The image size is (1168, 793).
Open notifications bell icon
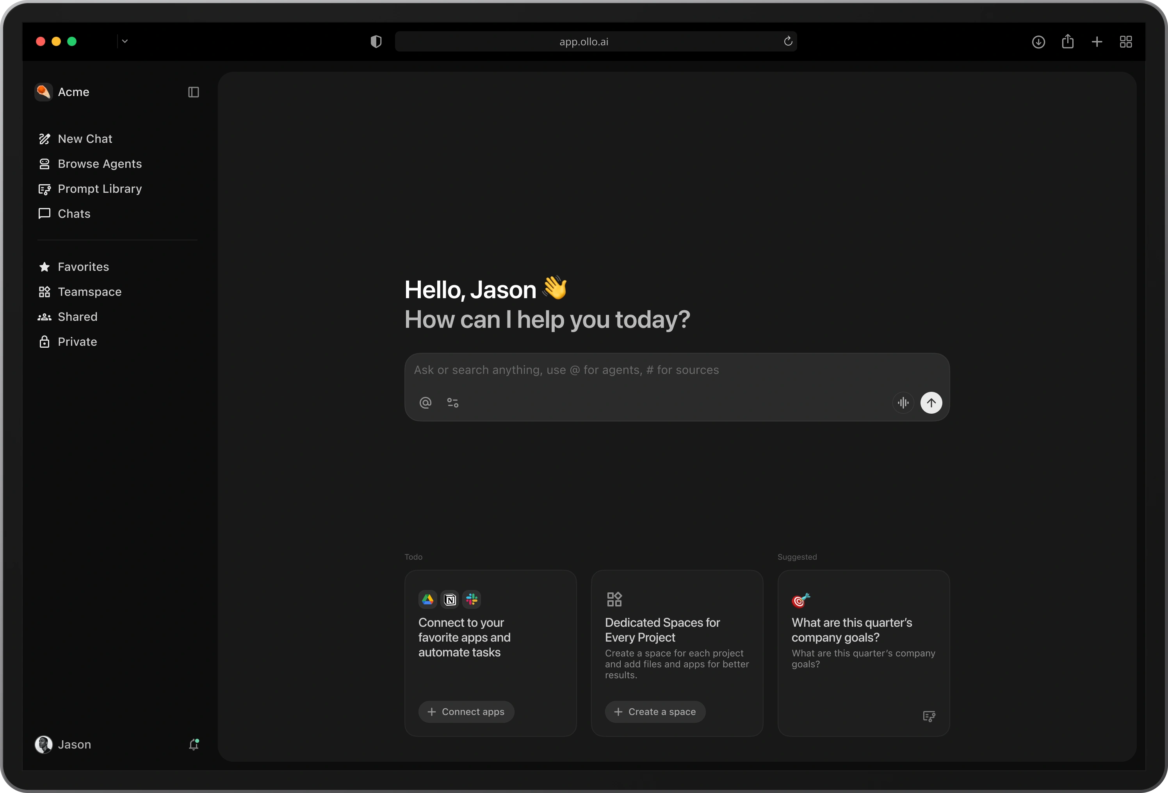point(194,744)
